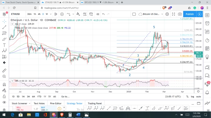211x118 pixels.
Task: Open the ideas lightbulb panel
Action: pyautogui.click(x=207, y=57)
